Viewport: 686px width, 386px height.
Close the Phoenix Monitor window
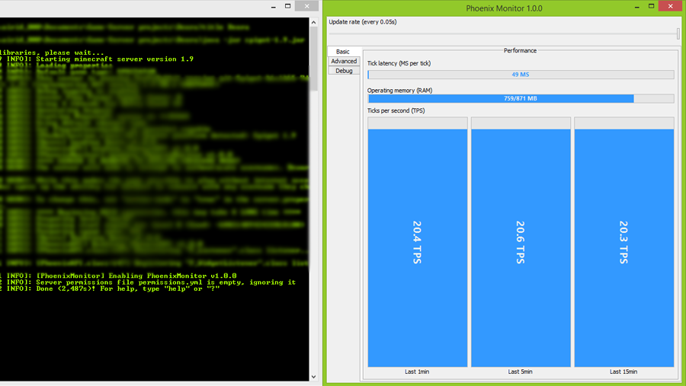(670, 6)
